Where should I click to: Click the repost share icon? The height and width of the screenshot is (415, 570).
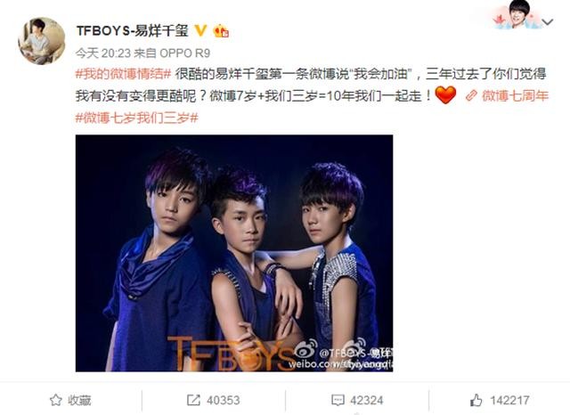[x=193, y=400]
